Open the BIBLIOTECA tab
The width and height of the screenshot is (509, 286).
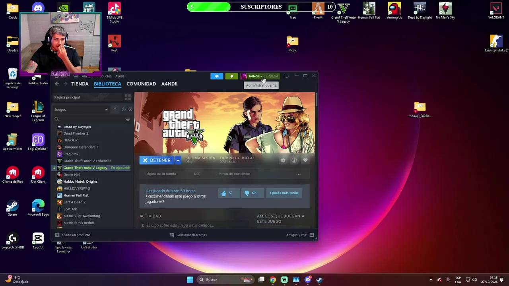(107, 84)
